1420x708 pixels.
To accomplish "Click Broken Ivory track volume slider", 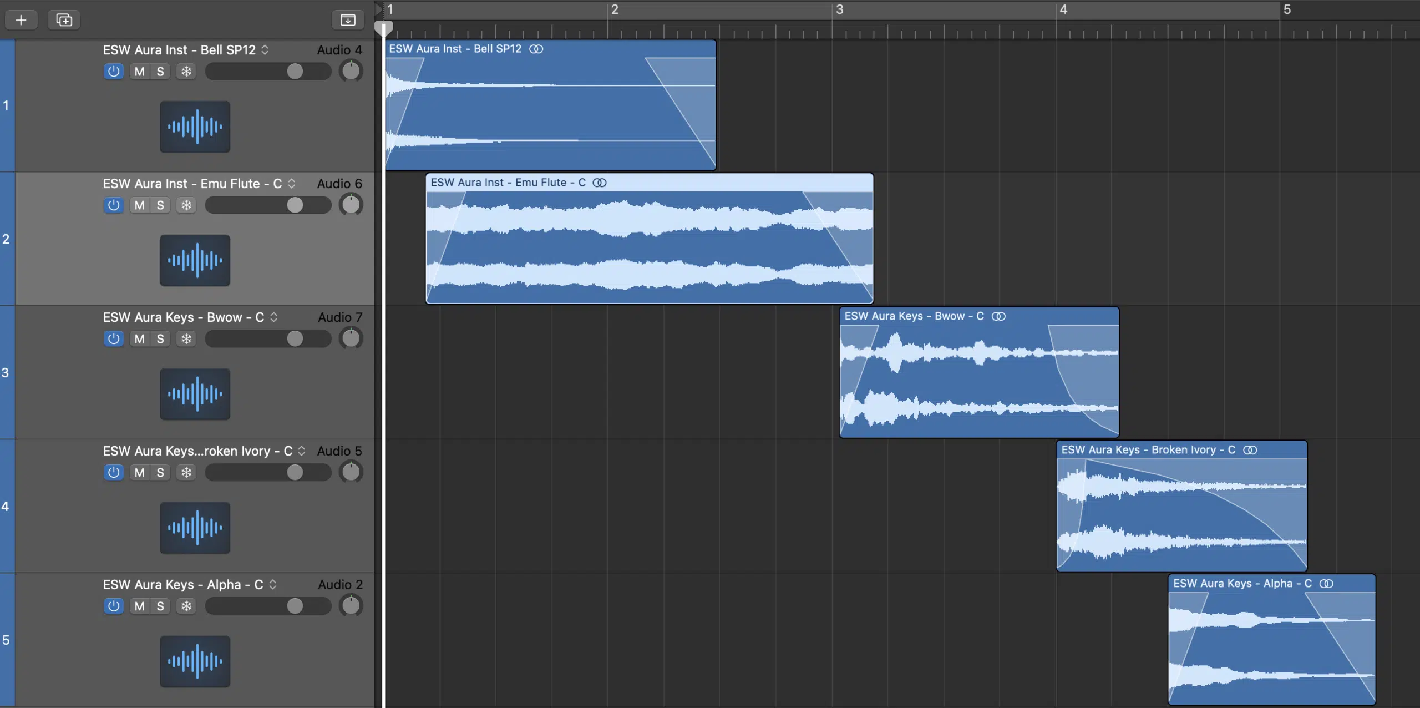I will tap(268, 473).
